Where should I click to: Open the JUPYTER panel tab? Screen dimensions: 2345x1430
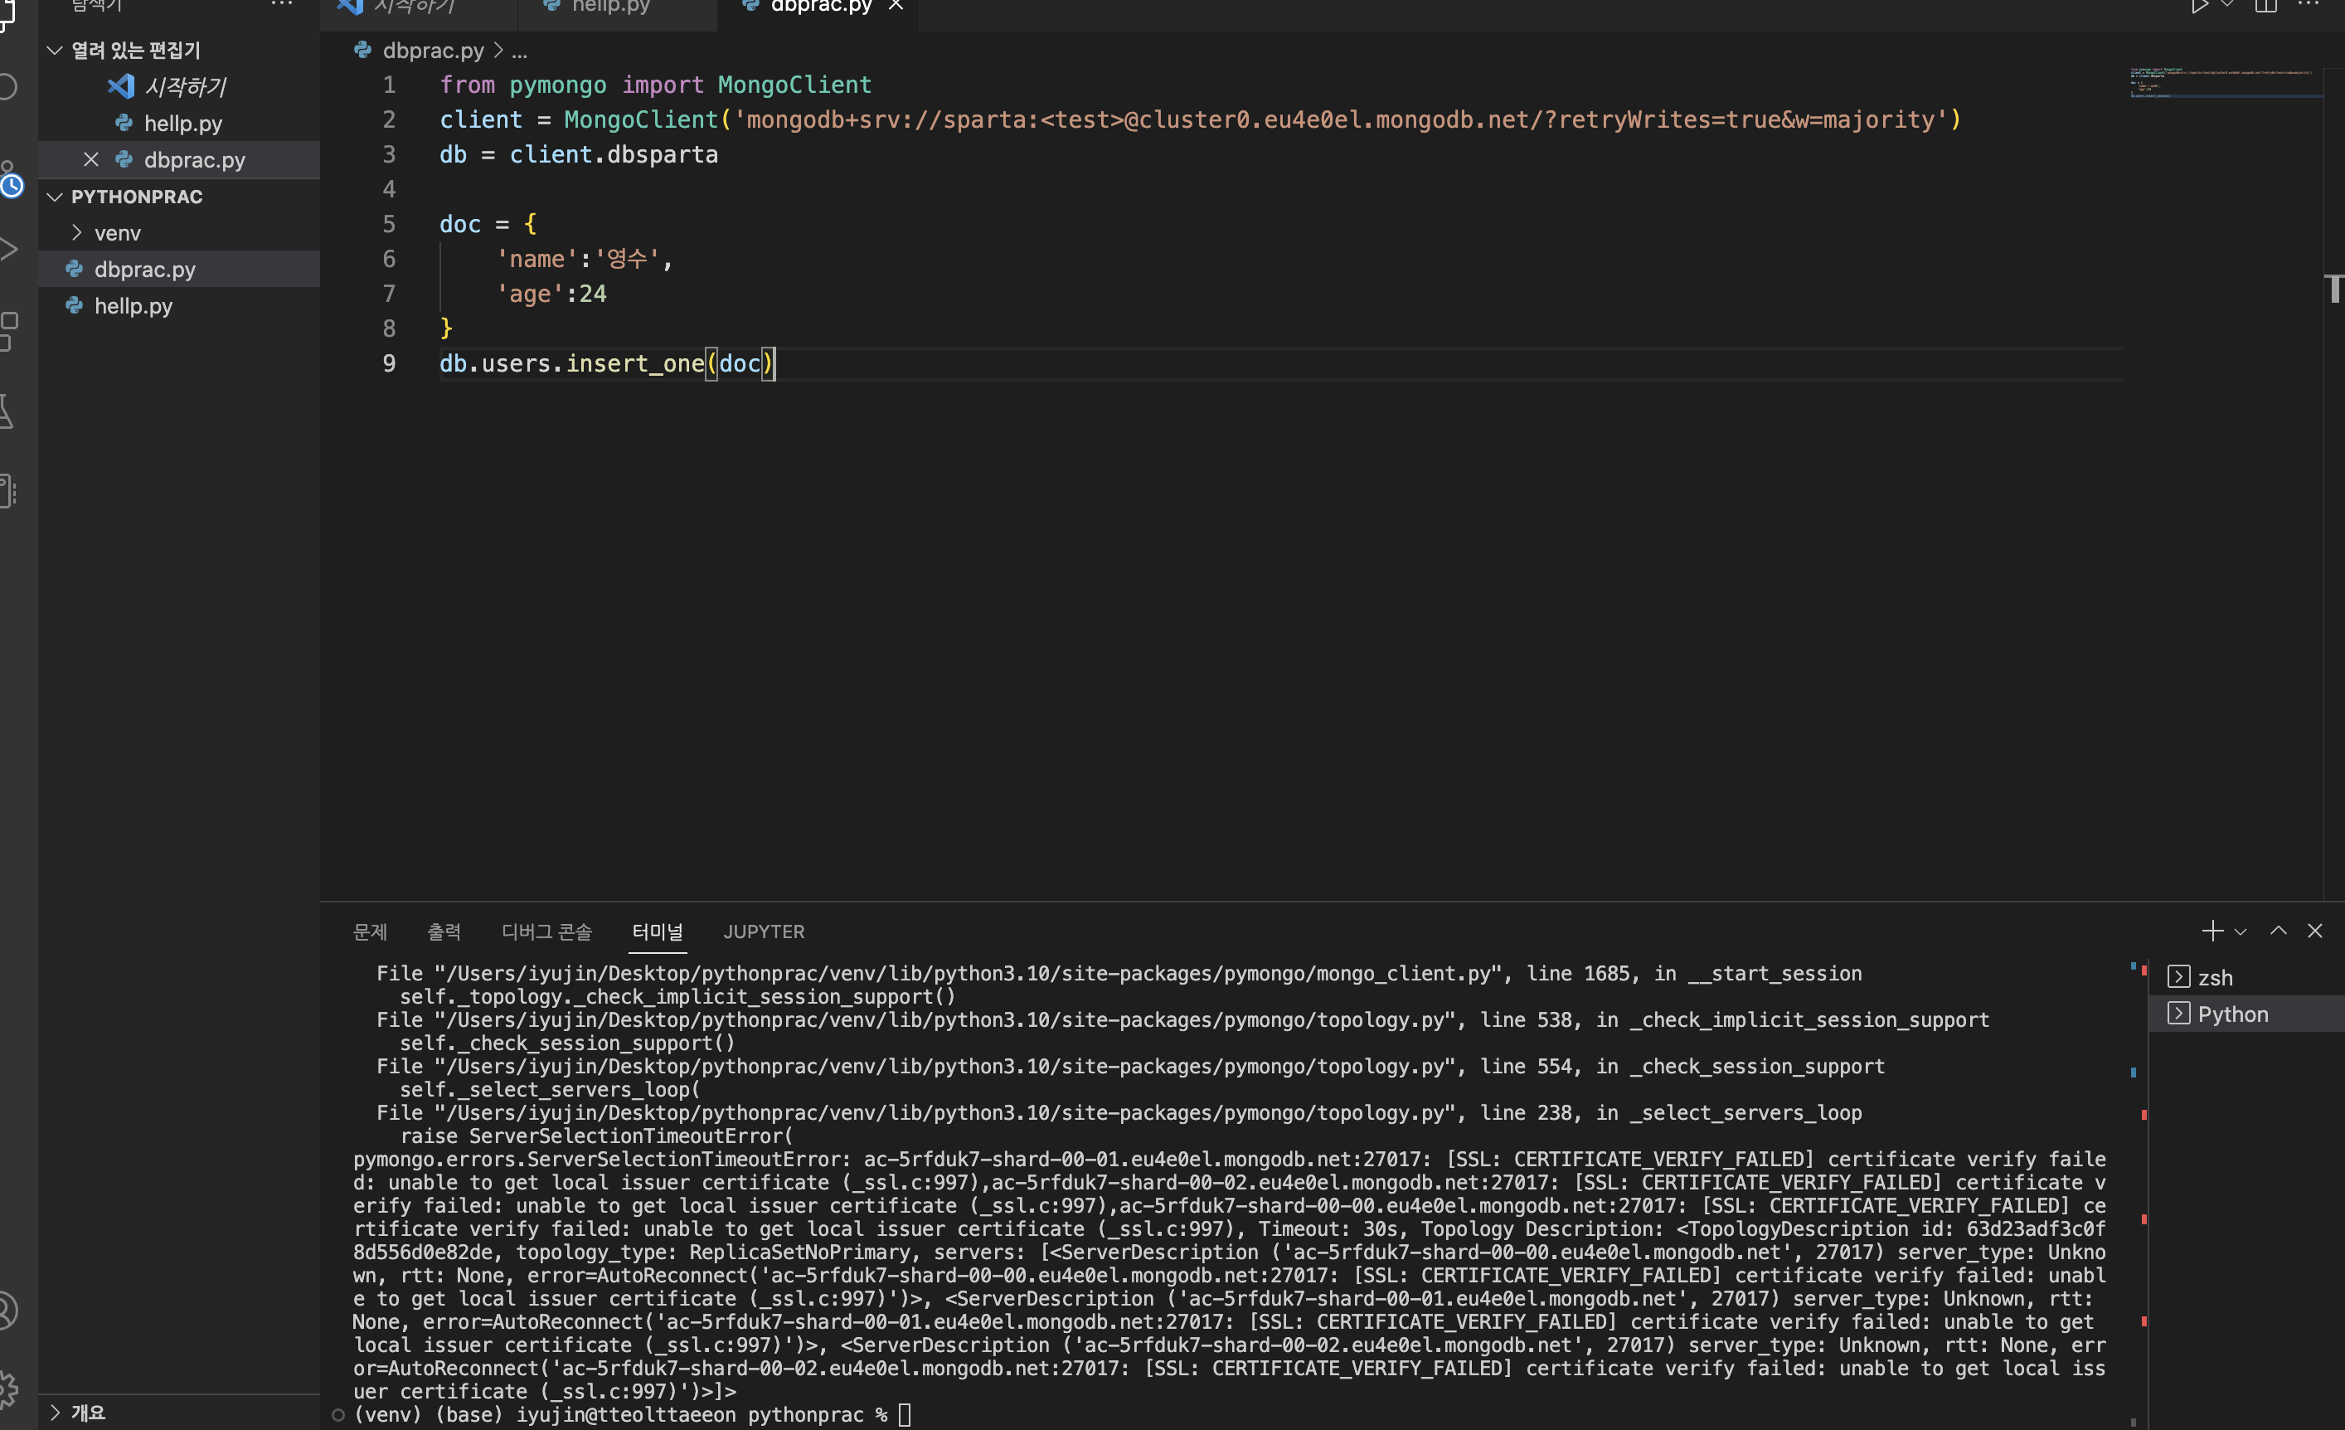(x=763, y=931)
